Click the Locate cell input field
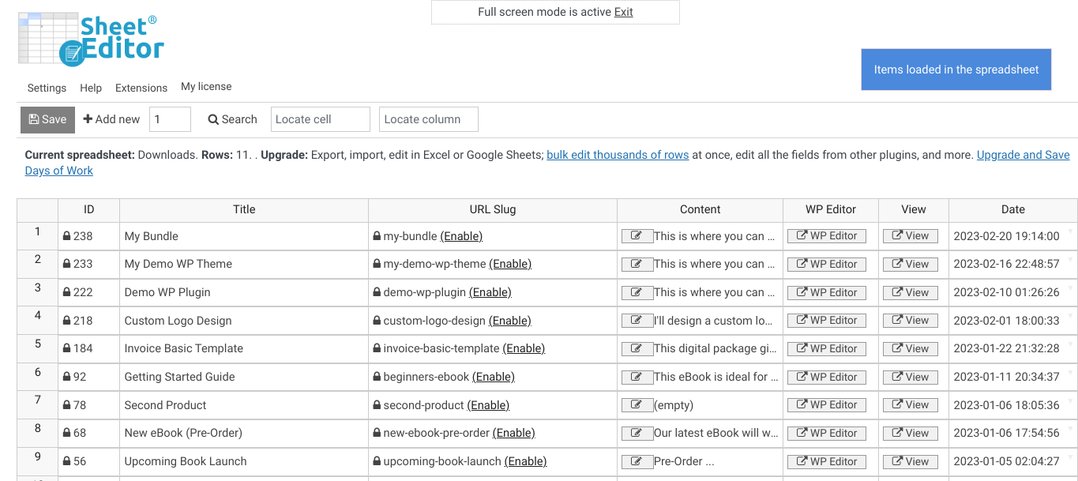1078x481 pixels. coord(320,119)
